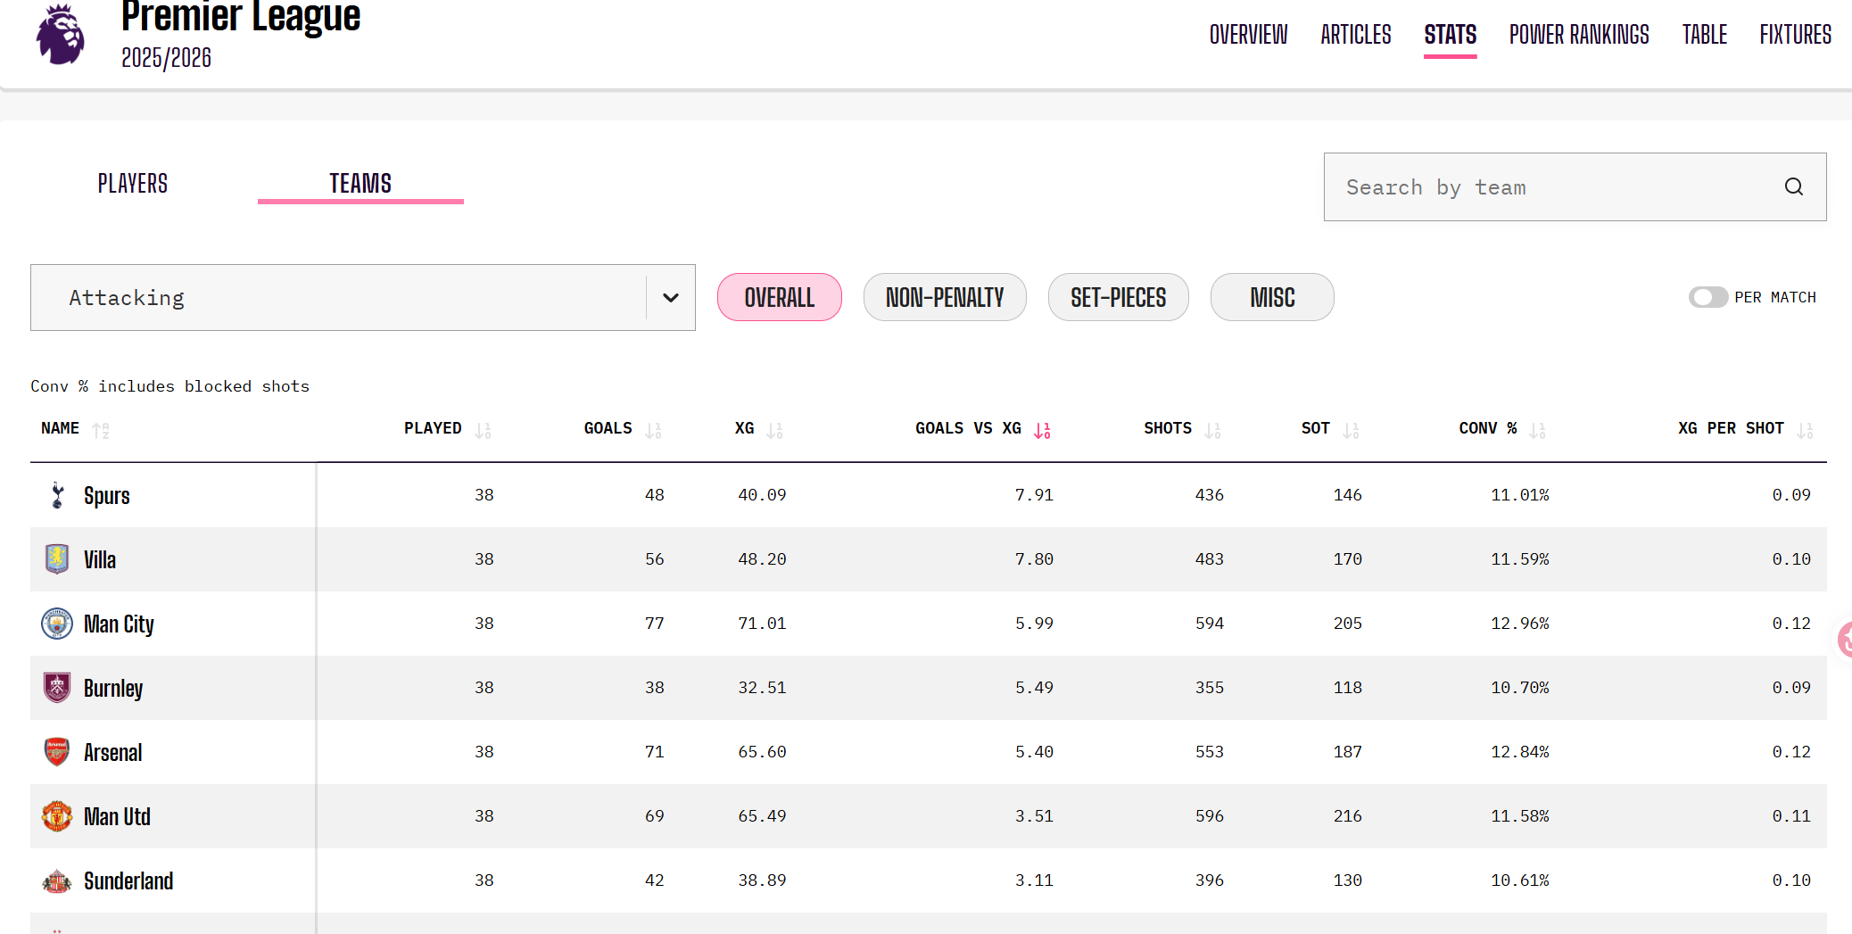Sort the table by Shots icon
The height and width of the screenshot is (934, 1852).
[x=1212, y=430]
